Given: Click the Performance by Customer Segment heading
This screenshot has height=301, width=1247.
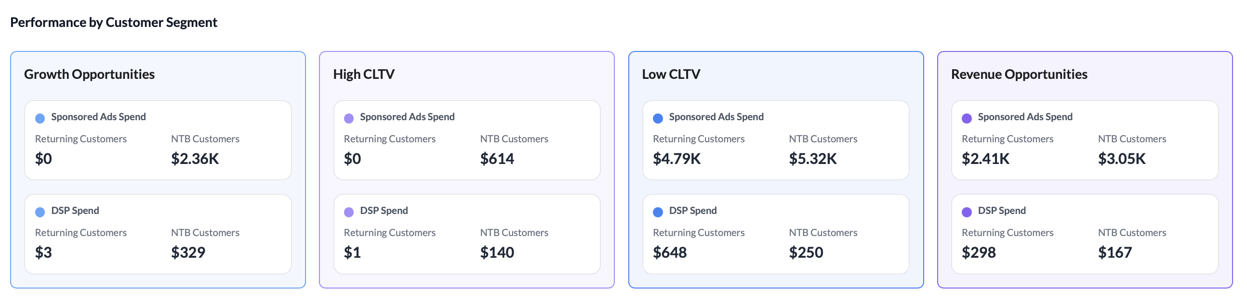Looking at the screenshot, I should [114, 22].
